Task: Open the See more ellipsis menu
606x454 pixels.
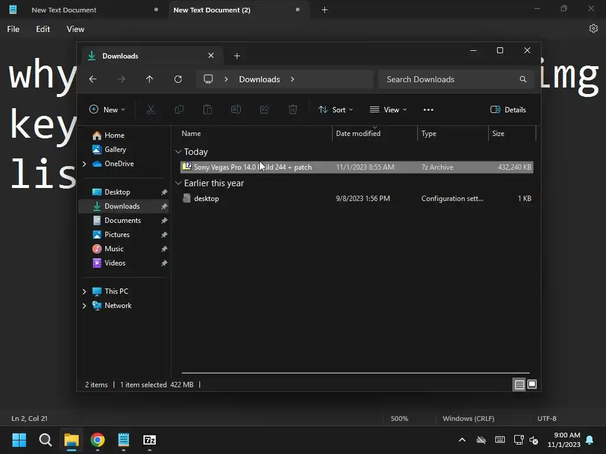Action: [428, 109]
